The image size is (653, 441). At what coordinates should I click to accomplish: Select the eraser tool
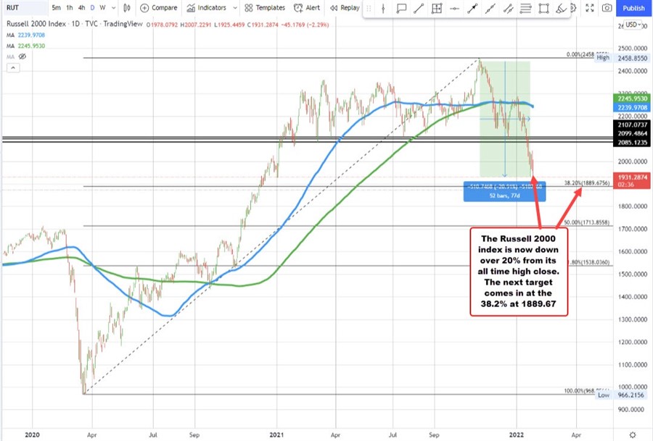click(561, 8)
